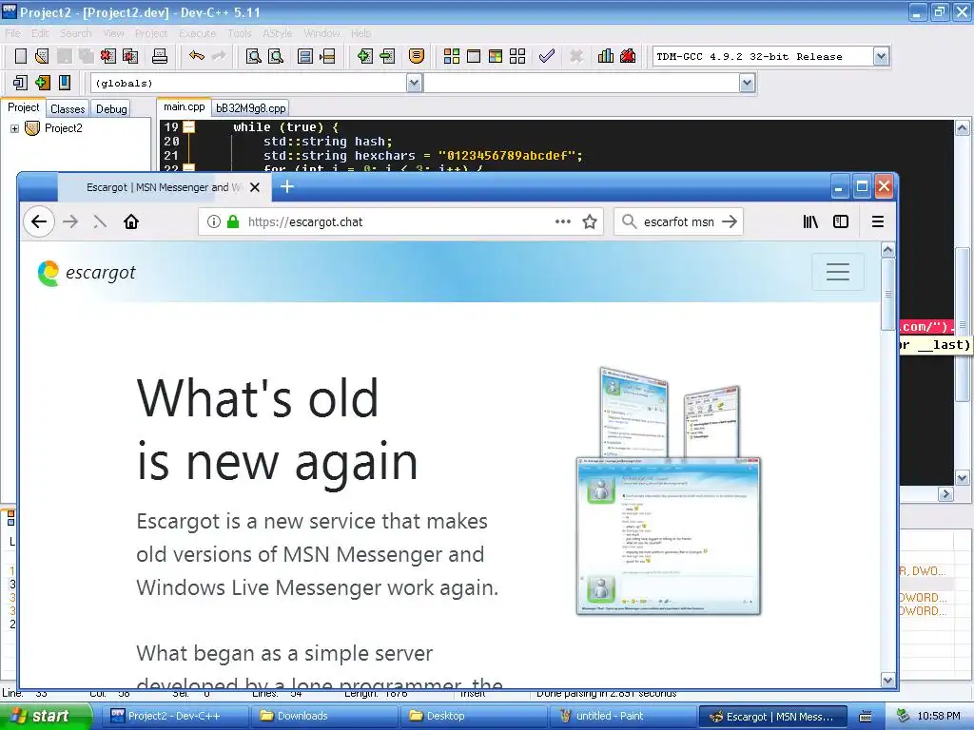Undo last edit with the Undo arrow
The image size is (974, 730).
pos(197,56)
